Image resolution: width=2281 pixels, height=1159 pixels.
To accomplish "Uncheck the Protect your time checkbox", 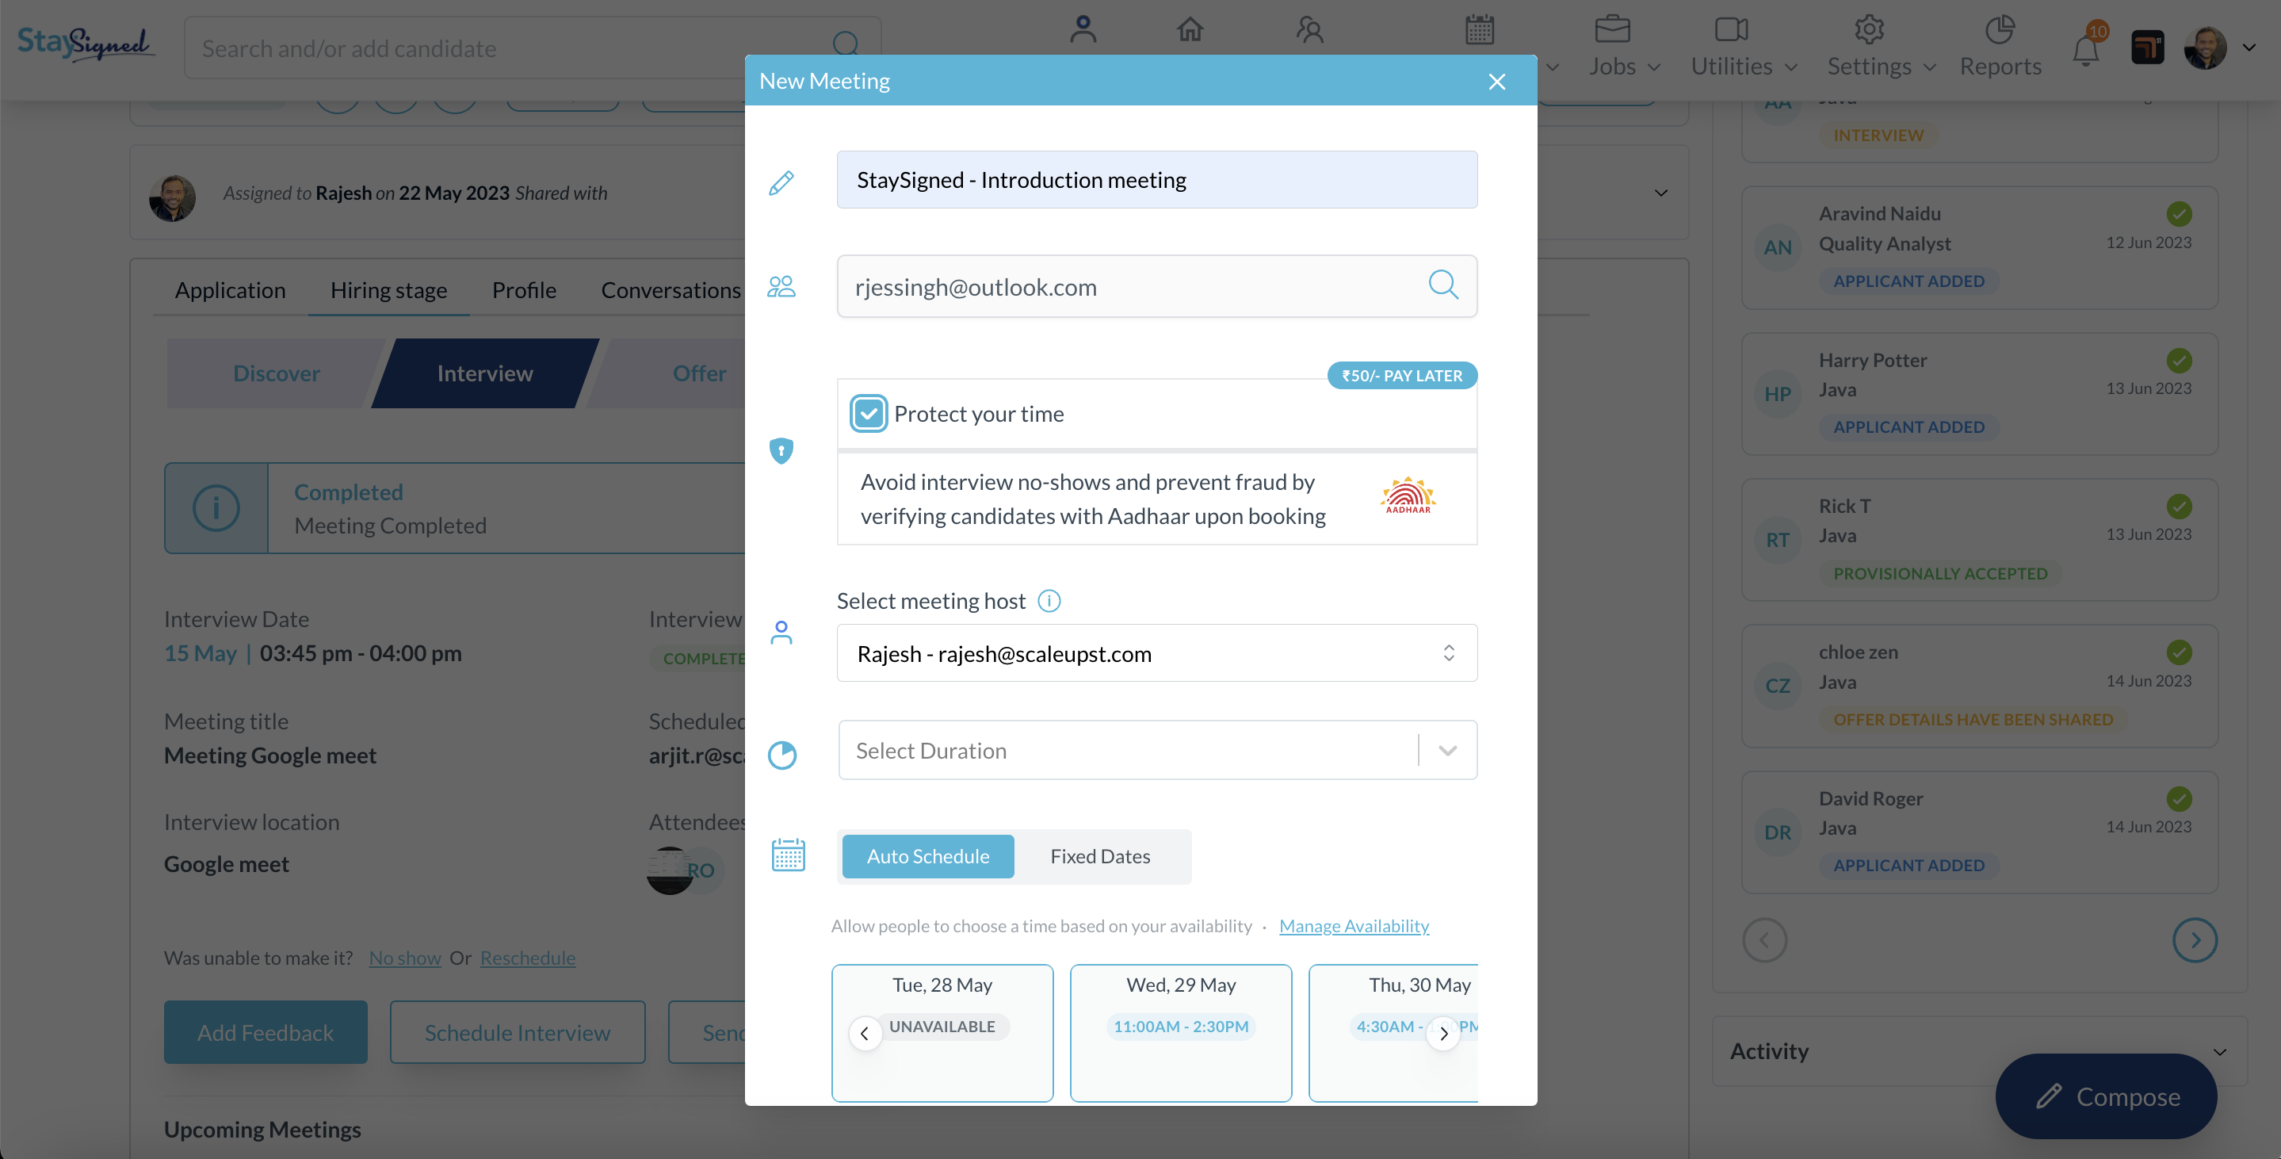I will [x=868, y=414].
